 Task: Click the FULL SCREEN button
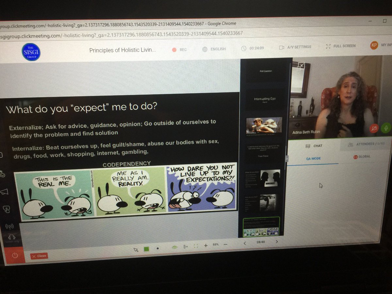pyautogui.click(x=340, y=46)
